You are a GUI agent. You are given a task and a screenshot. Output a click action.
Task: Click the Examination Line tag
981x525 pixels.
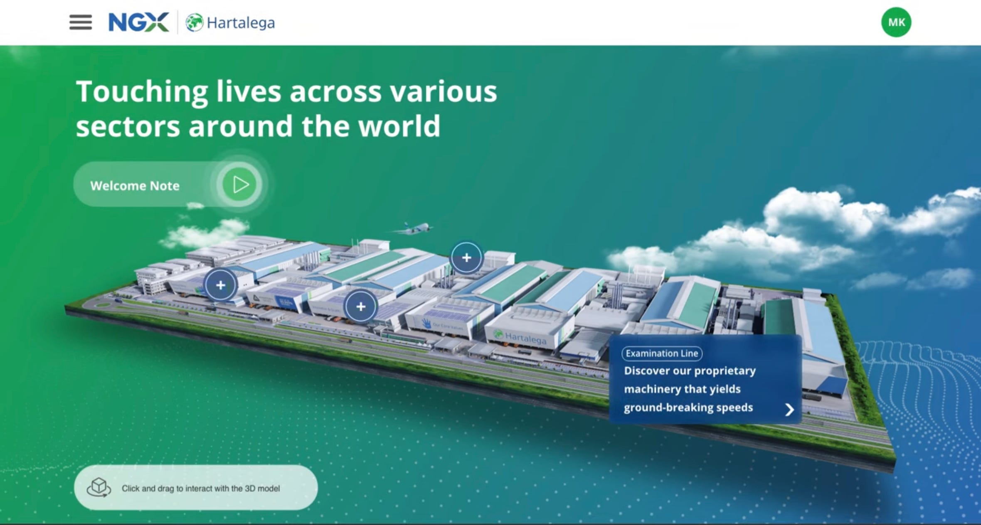click(x=662, y=353)
